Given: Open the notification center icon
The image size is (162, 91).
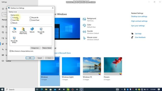Looking at the screenshot, I should point(159,89).
